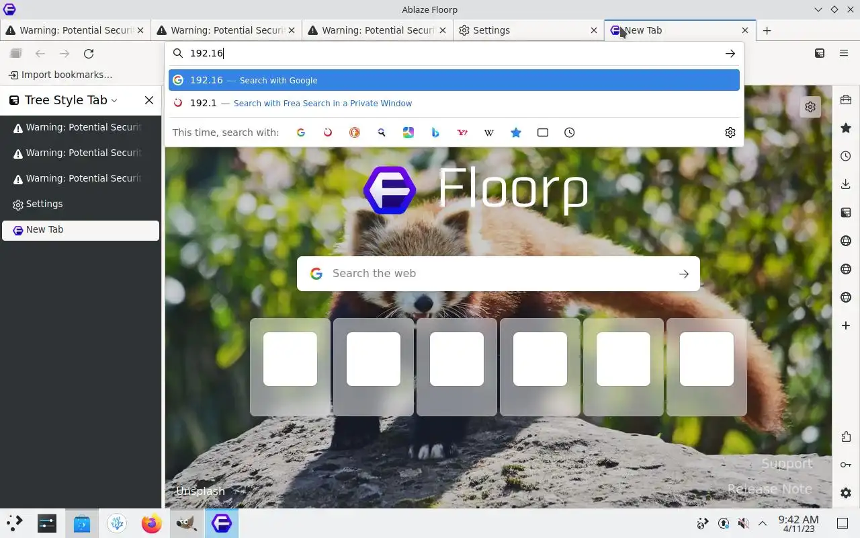Submit the page search box arrow
860x538 pixels.
pyautogui.click(x=683, y=274)
